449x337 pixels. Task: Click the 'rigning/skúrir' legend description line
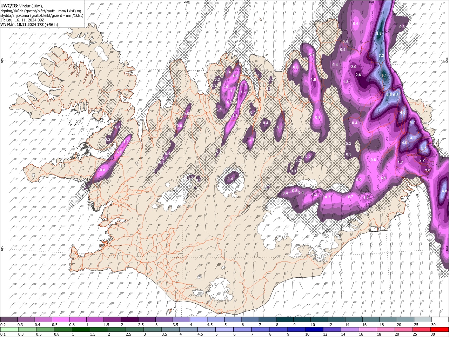[41, 11]
